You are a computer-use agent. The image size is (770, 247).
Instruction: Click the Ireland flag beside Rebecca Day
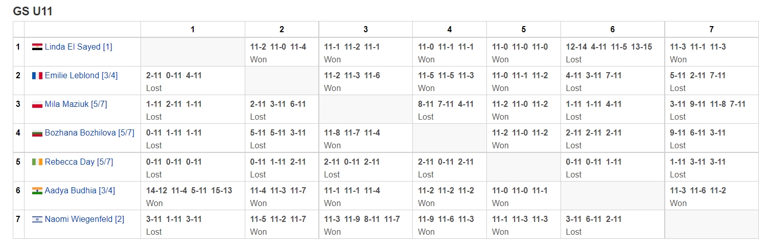pyautogui.click(x=37, y=162)
